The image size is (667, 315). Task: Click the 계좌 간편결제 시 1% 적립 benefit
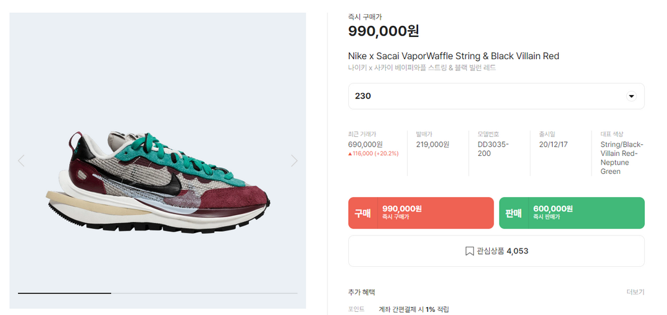click(414, 309)
